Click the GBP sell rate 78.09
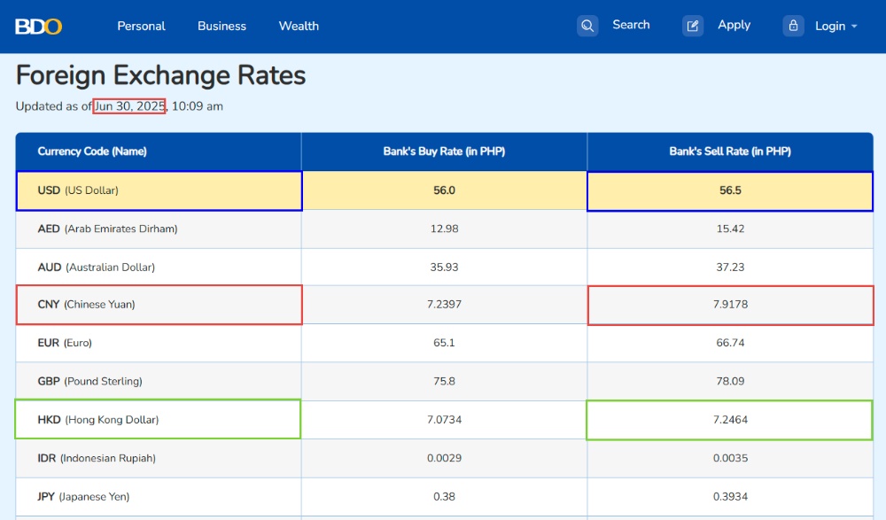Viewport: 886px width, 520px height. pos(730,382)
